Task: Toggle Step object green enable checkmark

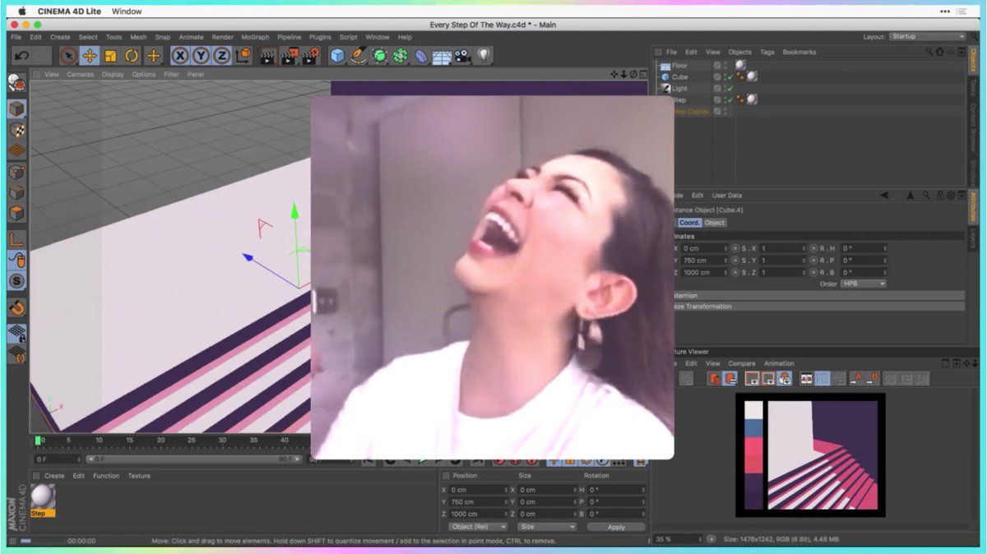Action: 730,100
